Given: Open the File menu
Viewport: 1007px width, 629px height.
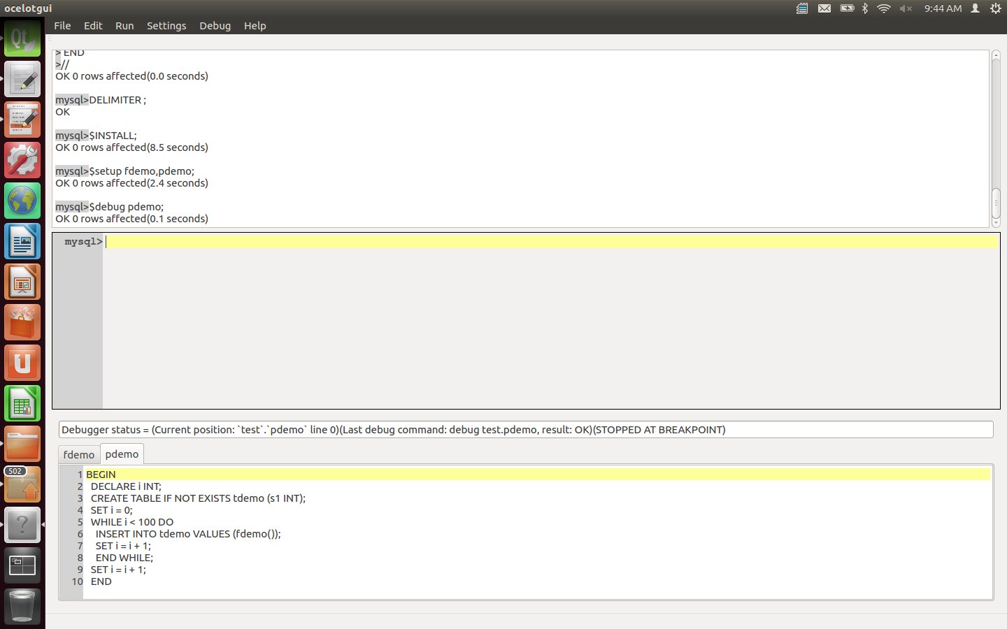Looking at the screenshot, I should click(62, 26).
